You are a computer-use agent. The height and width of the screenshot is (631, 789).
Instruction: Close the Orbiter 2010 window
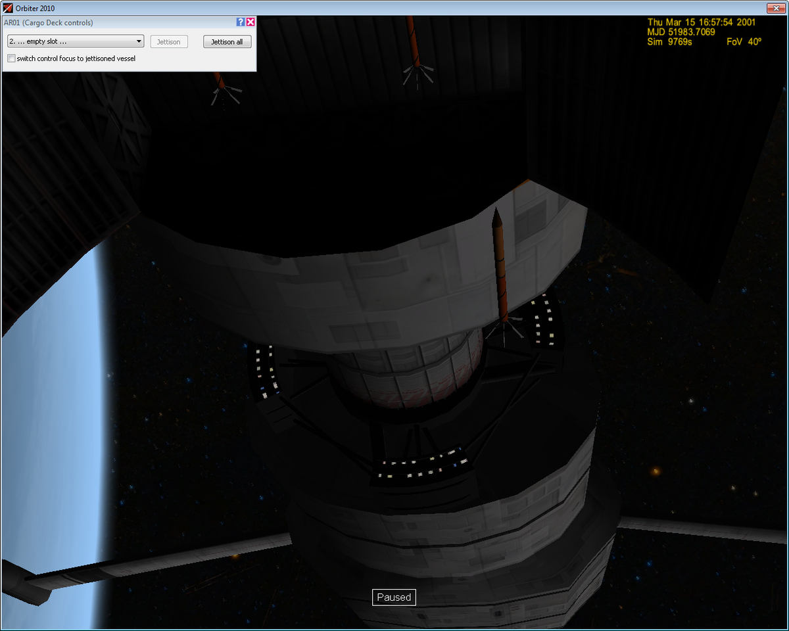click(776, 8)
